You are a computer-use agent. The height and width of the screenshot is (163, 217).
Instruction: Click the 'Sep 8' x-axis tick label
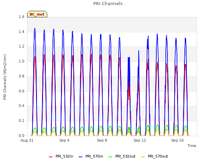point(102,140)
